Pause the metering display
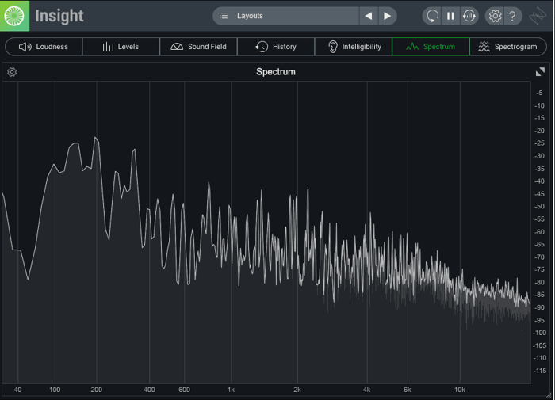 [x=450, y=16]
